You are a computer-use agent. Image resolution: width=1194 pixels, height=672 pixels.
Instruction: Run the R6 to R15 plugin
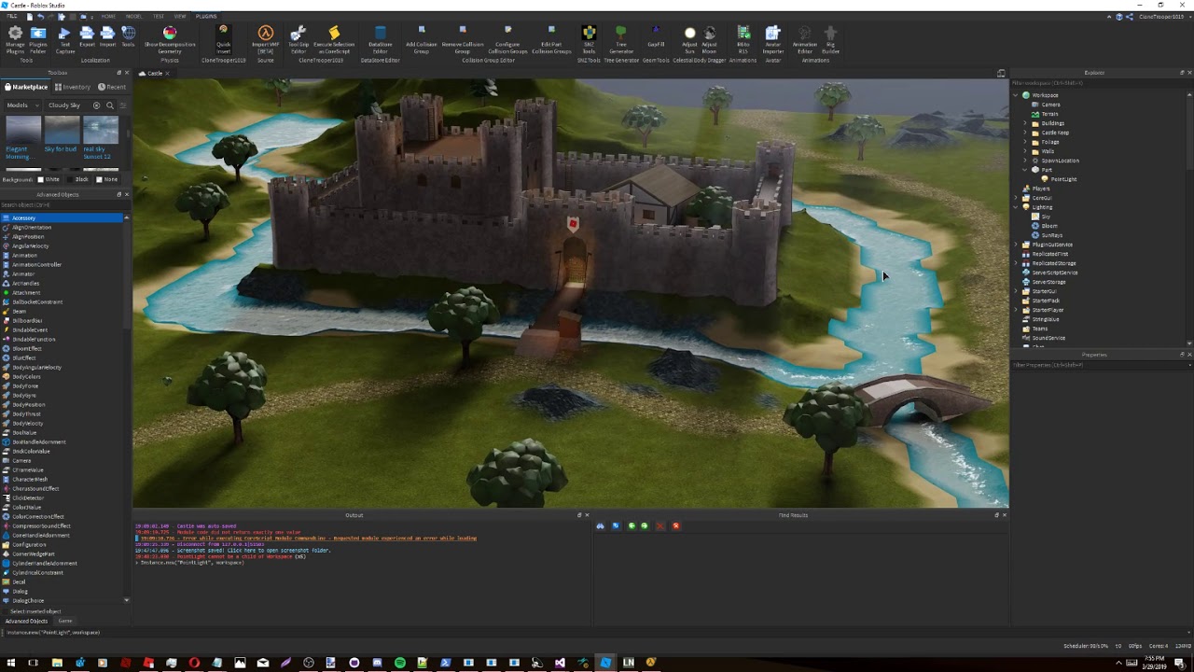[x=743, y=39]
